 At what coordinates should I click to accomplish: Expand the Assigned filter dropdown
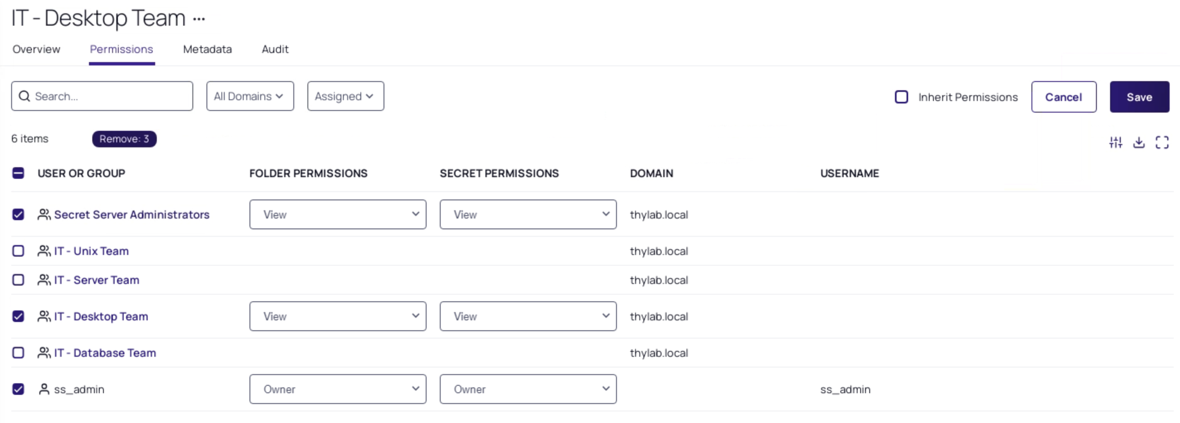(x=345, y=96)
